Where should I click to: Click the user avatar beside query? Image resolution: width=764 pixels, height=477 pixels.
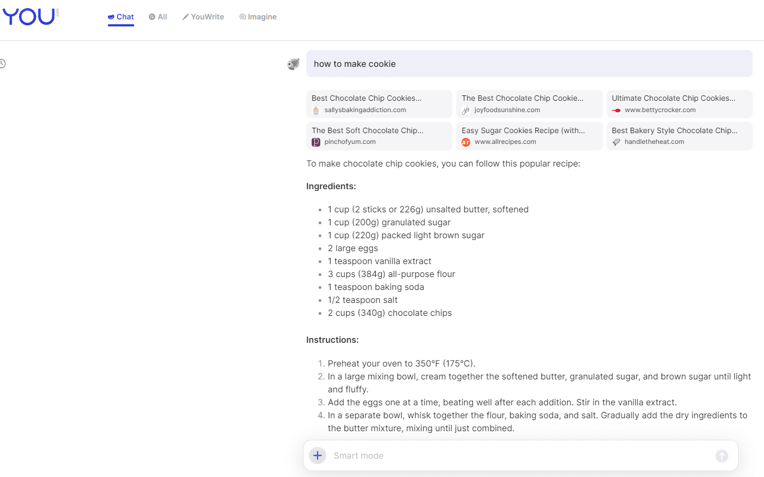(293, 64)
